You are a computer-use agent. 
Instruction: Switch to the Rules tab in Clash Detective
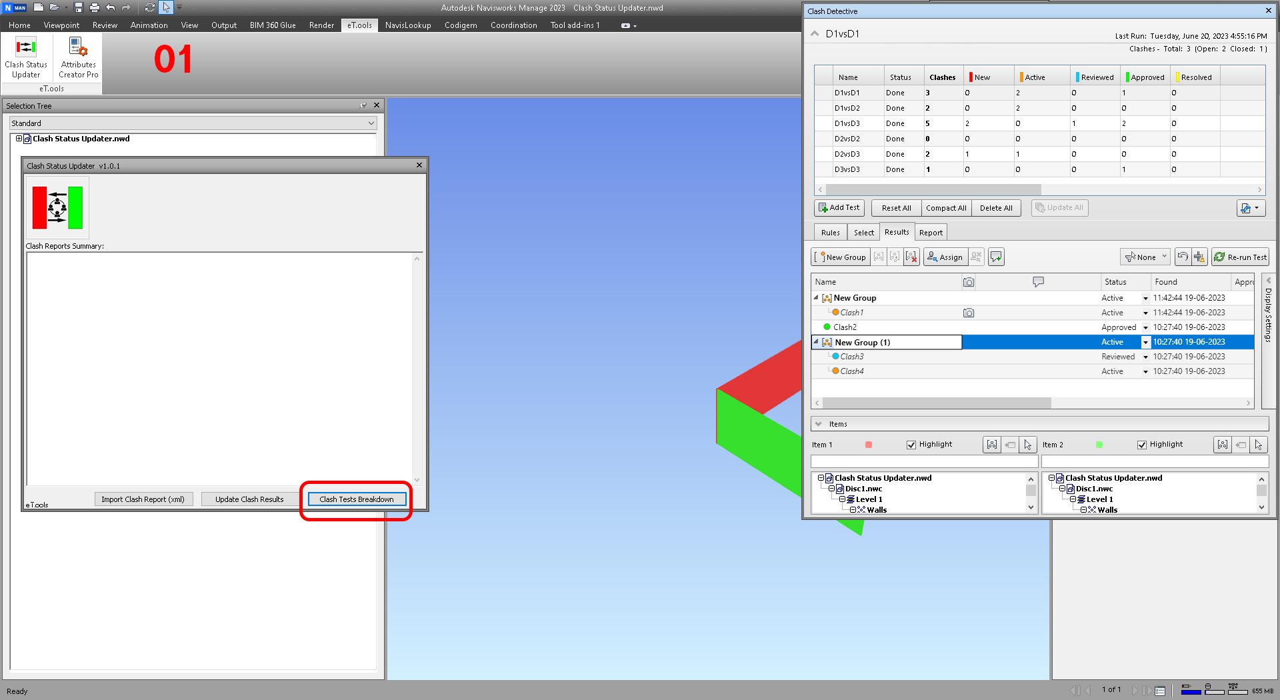click(831, 233)
